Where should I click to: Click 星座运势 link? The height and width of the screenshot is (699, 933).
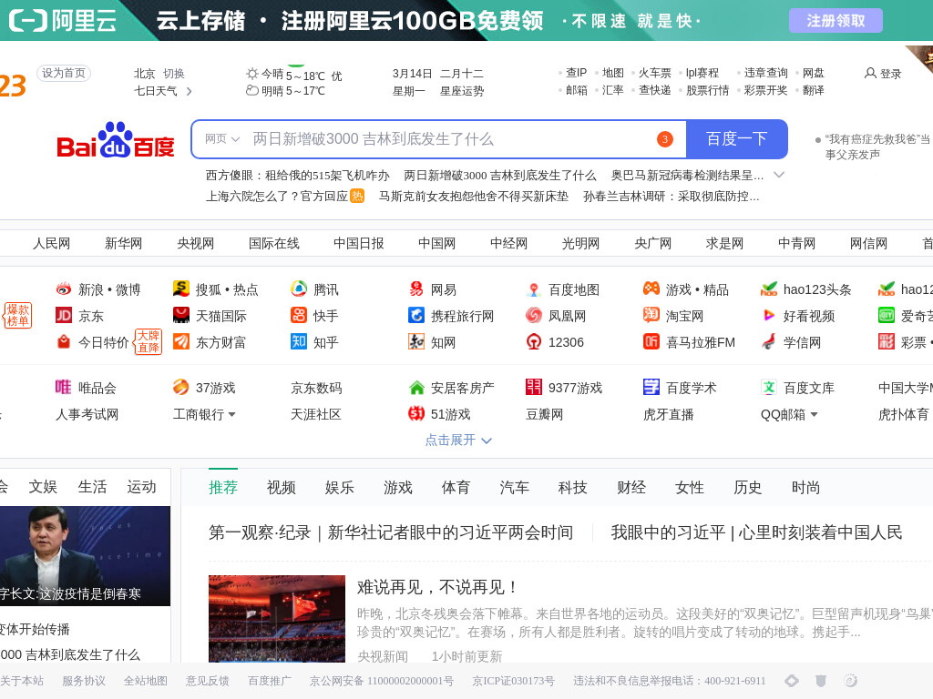coord(462,91)
